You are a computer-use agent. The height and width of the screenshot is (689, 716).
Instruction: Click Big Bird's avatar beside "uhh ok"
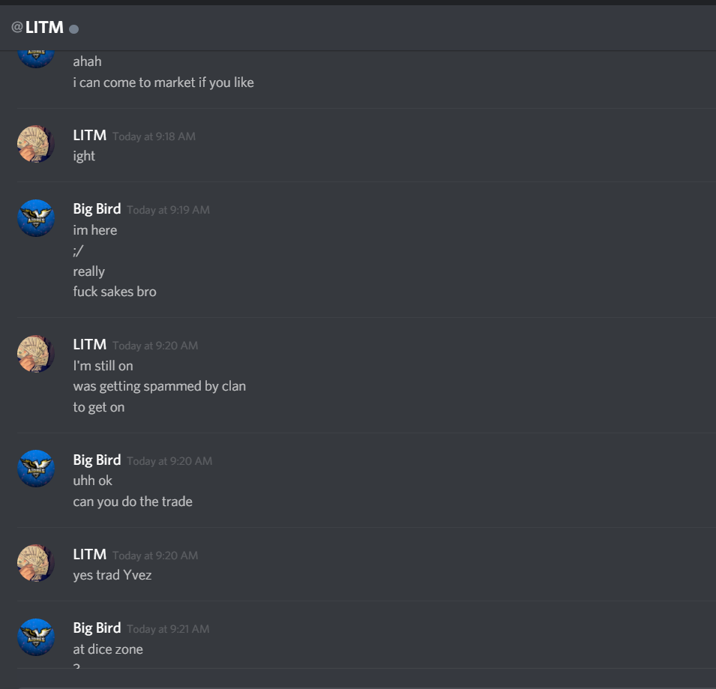[36, 469]
